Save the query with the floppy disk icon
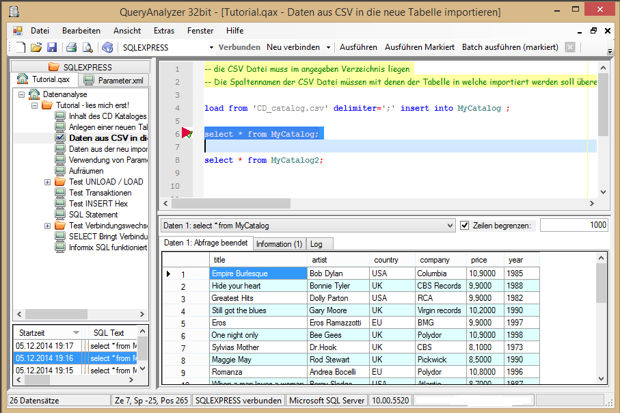The height and width of the screenshot is (413, 620). pyautogui.click(x=52, y=47)
